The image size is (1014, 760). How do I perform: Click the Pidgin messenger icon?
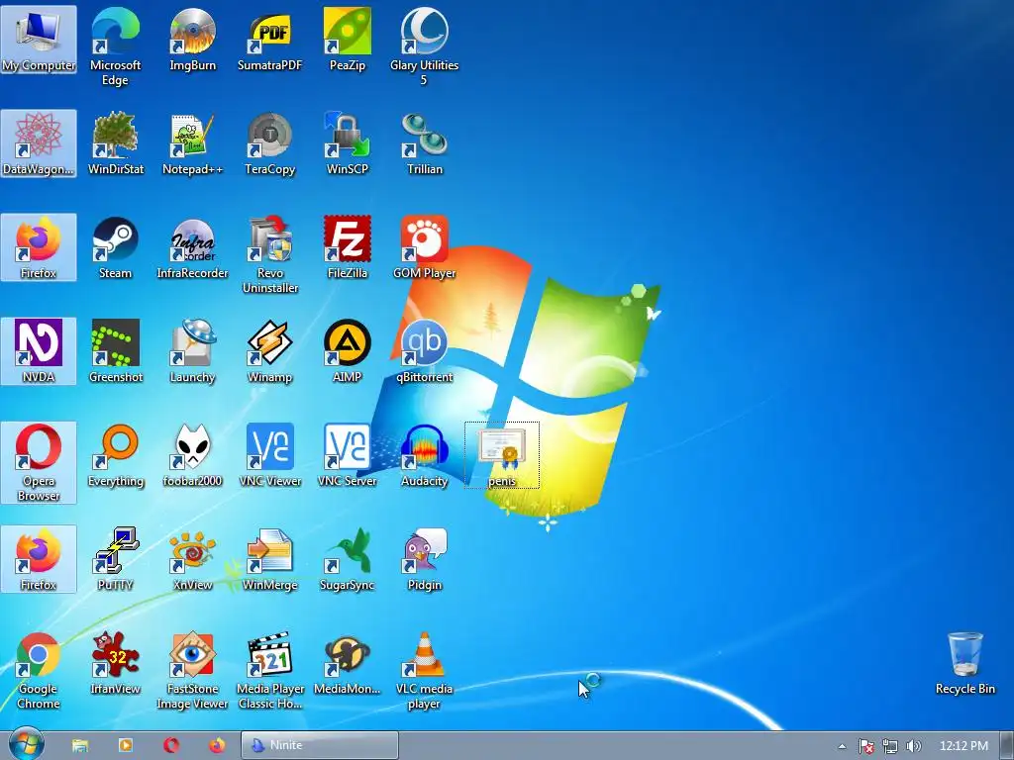click(424, 559)
